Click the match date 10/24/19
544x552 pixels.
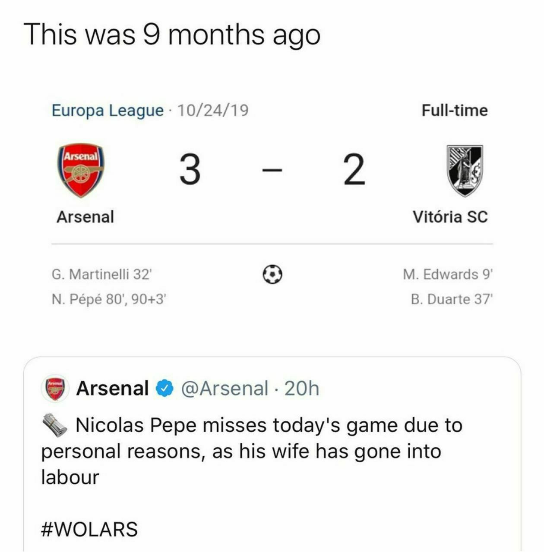213,111
